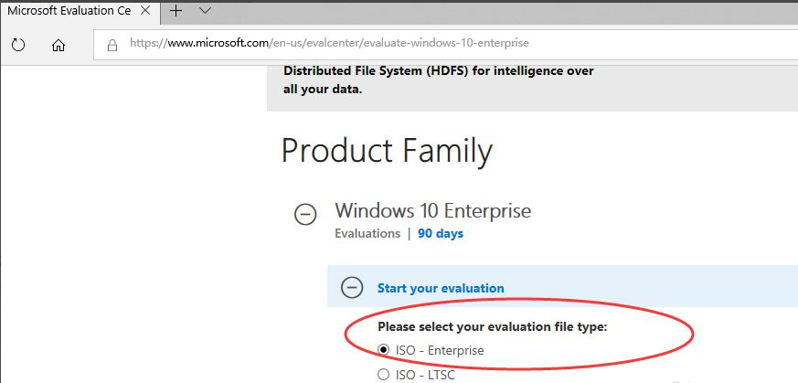Click the ISO - LTSC label text
This screenshot has width=798, height=383.
pyautogui.click(x=425, y=374)
